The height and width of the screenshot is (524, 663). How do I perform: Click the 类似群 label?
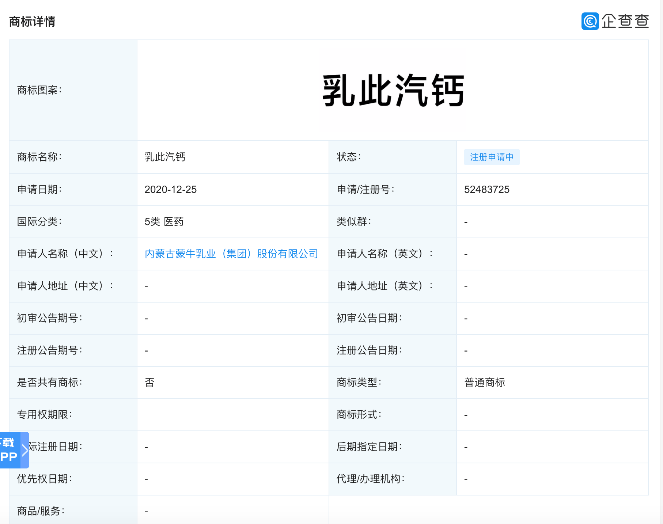click(354, 221)
